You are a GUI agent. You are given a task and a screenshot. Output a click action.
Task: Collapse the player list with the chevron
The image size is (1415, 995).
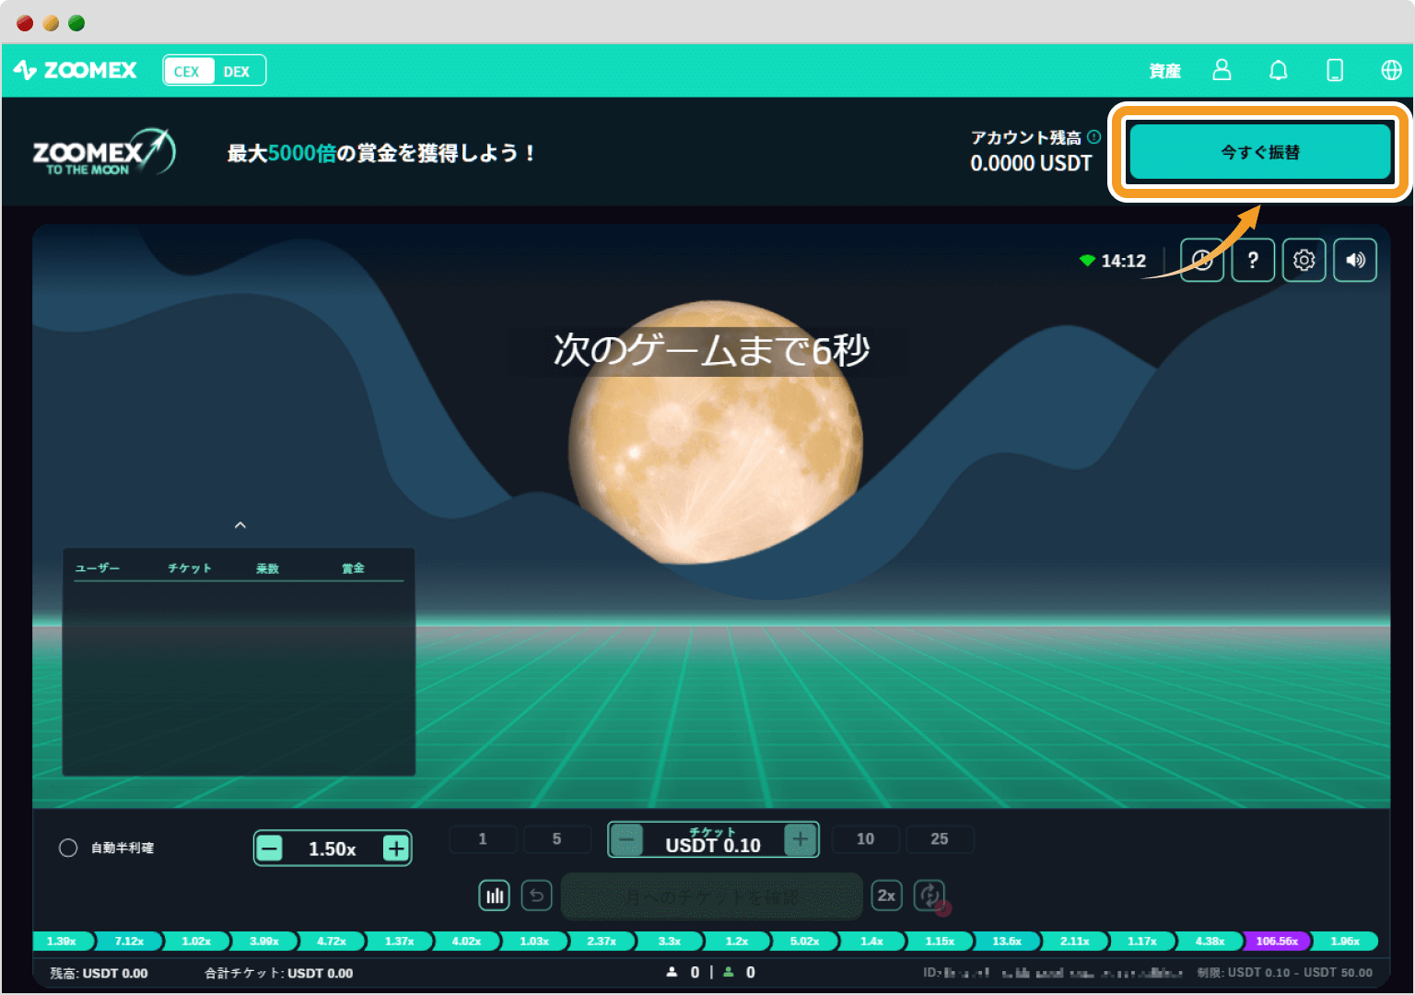click(240, 524)
